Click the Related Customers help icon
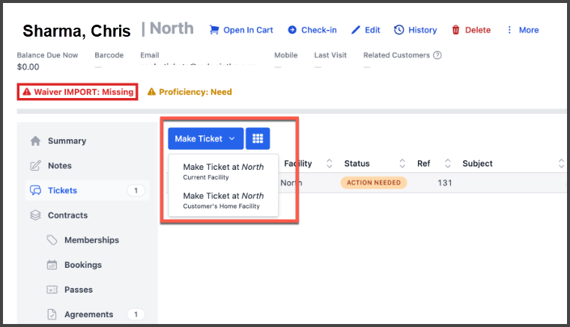Viewport: 570px width, 327px height. click(x=437, y=55)
